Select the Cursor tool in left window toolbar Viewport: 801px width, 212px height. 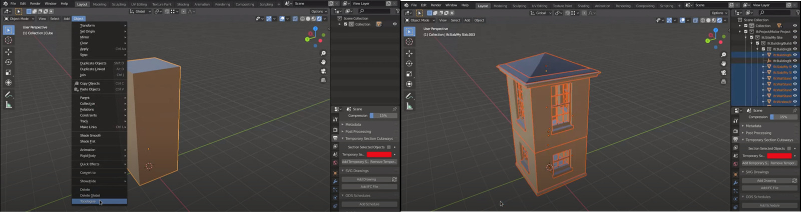tap(9, 40)
